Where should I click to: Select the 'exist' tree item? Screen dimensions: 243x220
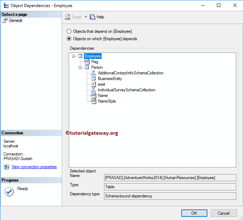pyautogui.click(x=102, y=84)
